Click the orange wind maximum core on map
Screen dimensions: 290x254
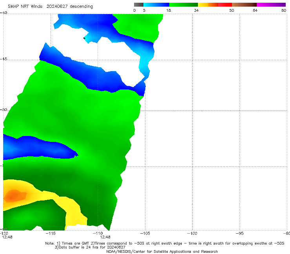[x=15, y=196]
